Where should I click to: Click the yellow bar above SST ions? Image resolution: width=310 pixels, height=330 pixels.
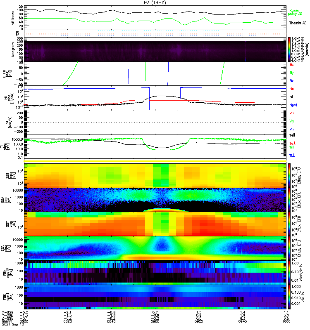[x=155, y=161]
